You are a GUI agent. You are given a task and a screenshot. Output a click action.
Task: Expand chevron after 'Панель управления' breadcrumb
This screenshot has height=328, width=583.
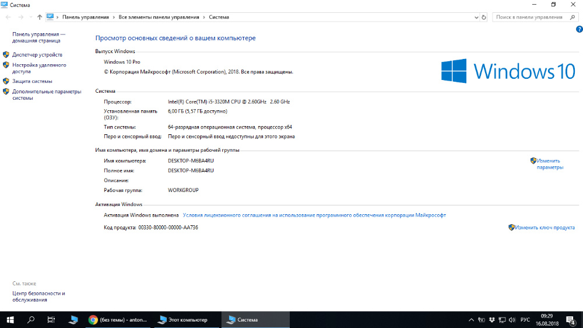(x=115, y=18)
